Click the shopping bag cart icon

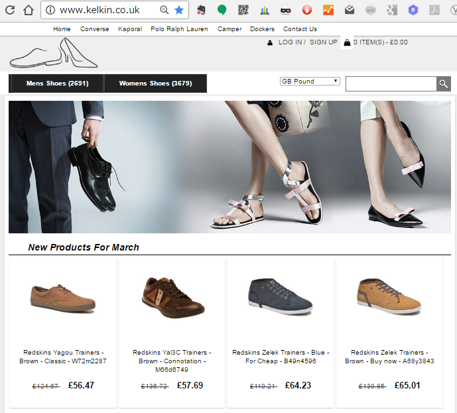click(x=347, y=42)
